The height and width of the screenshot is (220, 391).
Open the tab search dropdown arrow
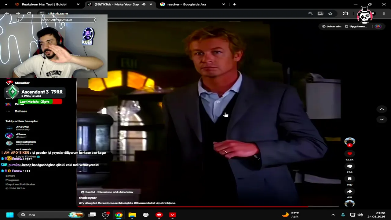(6, 4)
